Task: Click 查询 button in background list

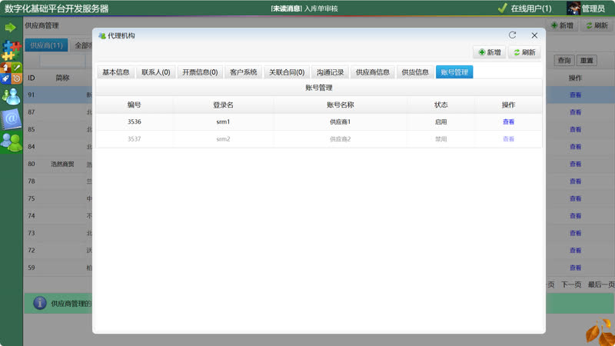Action: point(565,60)
